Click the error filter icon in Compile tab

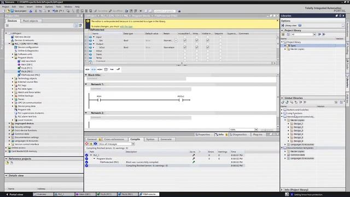(86, 144)
